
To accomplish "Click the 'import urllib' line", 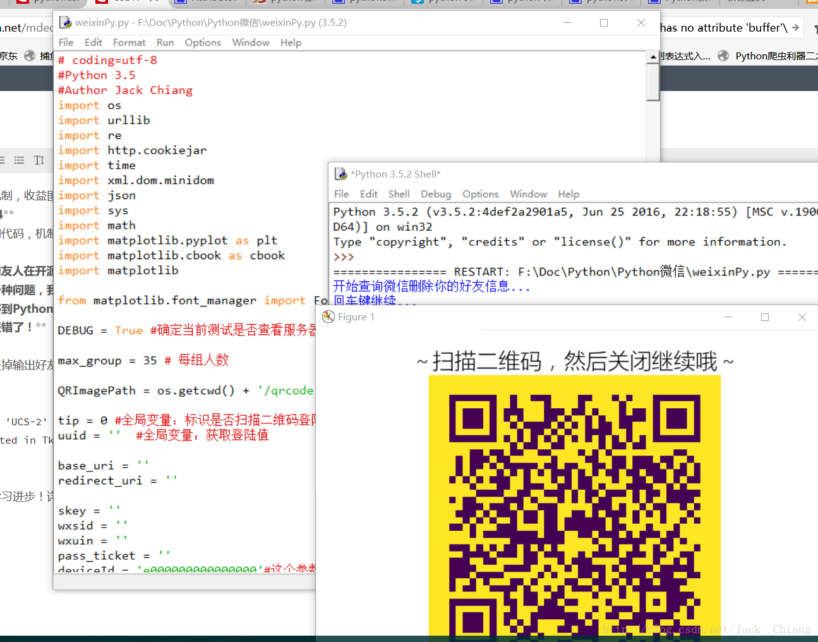I will click(104, 120).
